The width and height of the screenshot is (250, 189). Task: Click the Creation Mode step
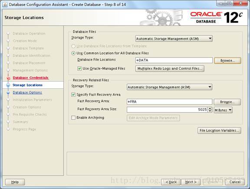[x=25, y=41]
